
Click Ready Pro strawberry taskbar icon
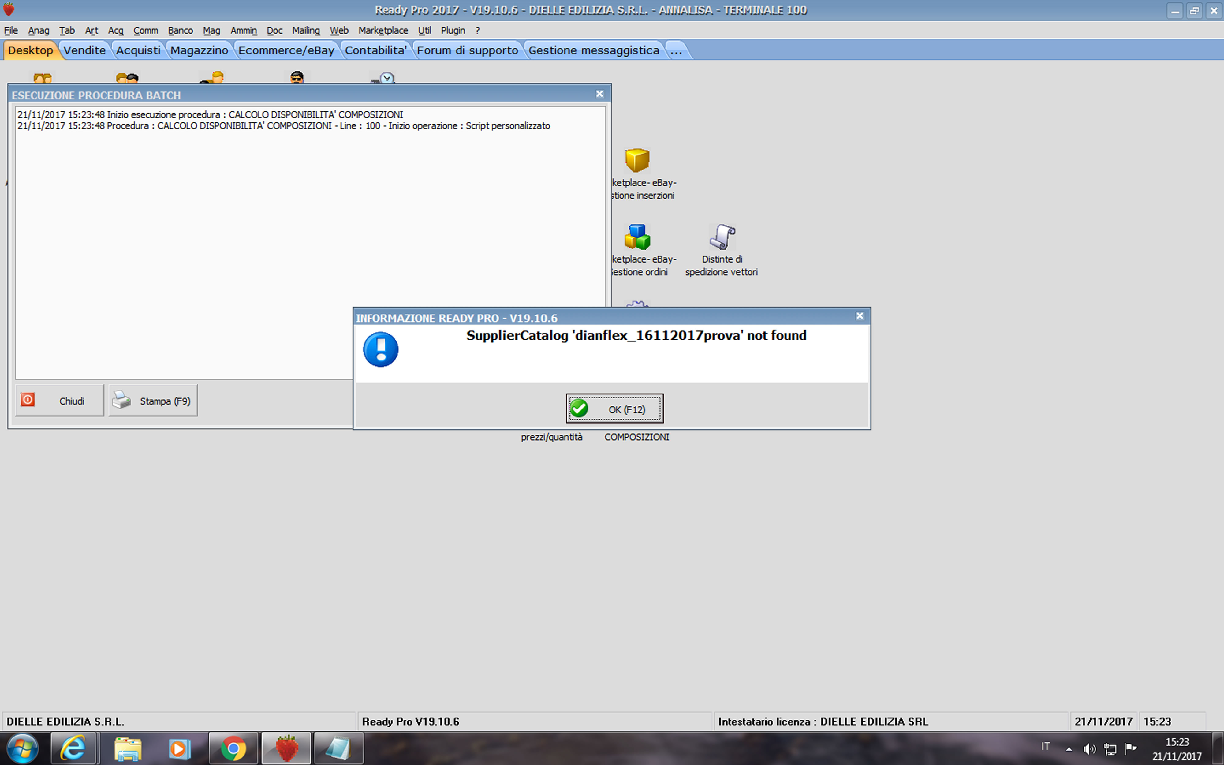[286, 748]
